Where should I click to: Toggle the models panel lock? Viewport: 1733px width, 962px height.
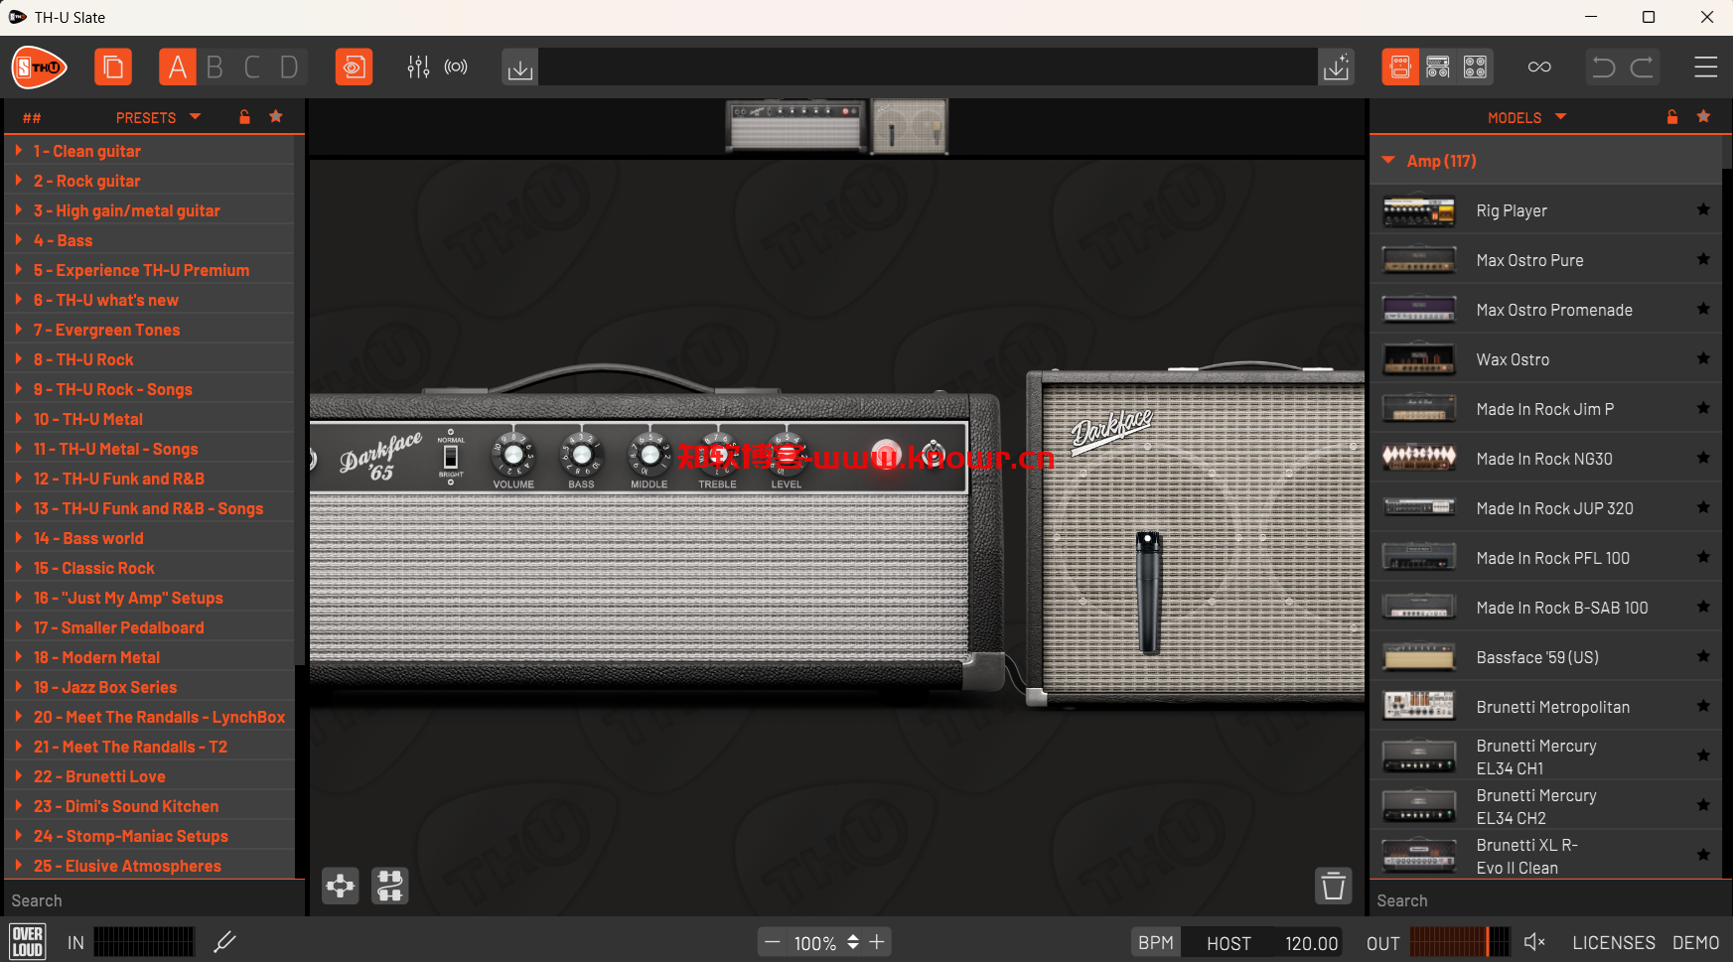coord(1672,117)
